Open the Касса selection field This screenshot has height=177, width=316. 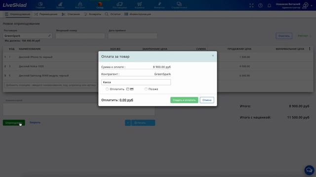(x=136, y=82)
